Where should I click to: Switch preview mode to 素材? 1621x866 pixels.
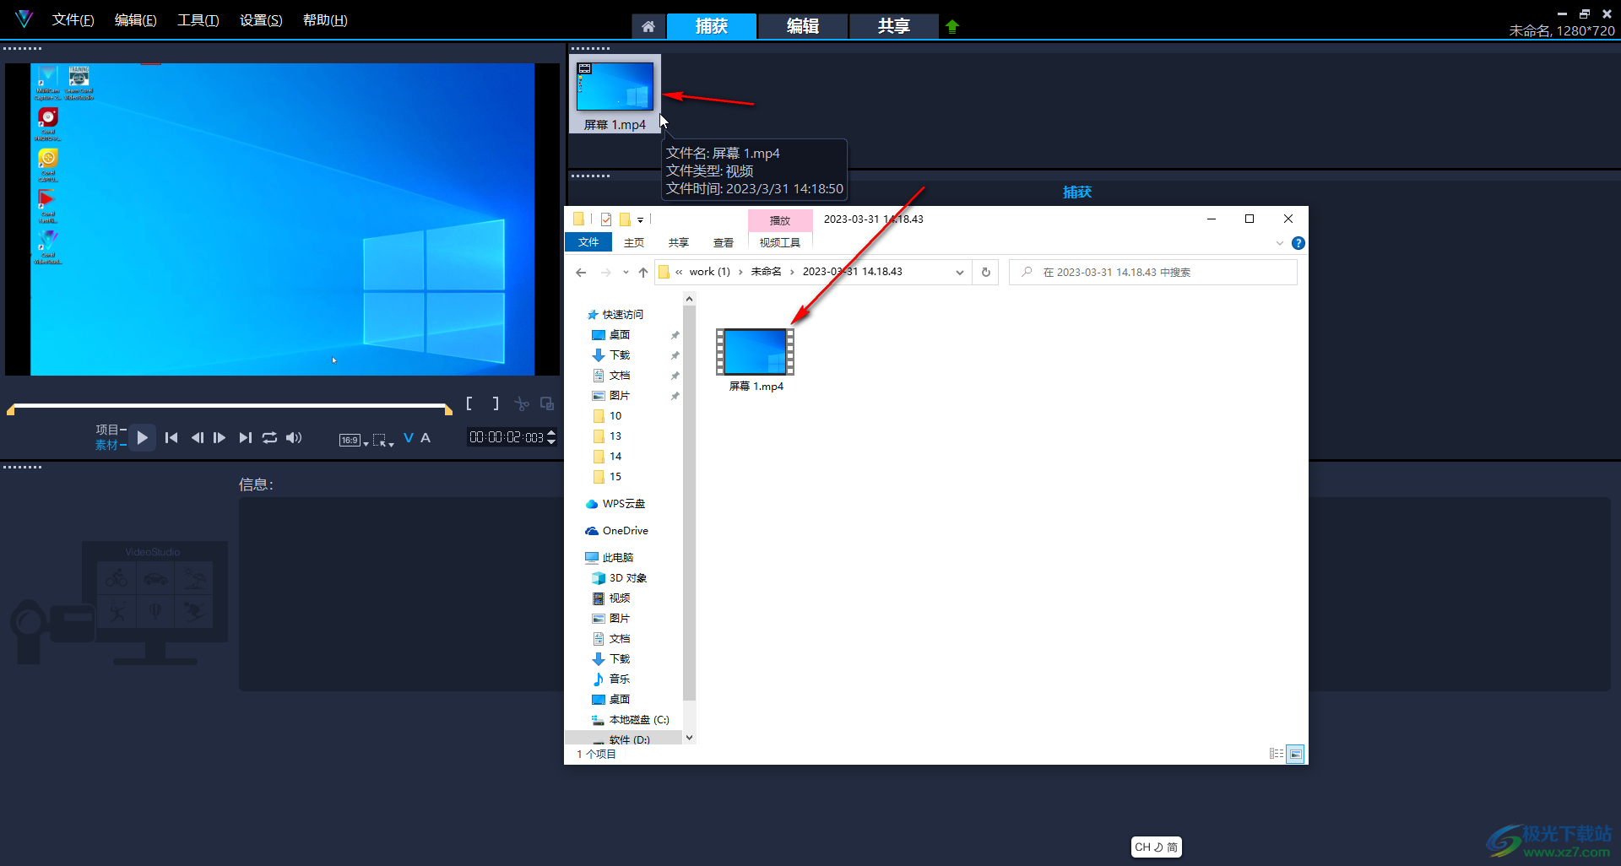tap(109, 445)
